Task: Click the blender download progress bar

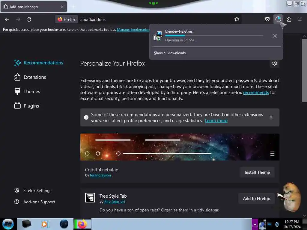Action: tap(214, 36)
